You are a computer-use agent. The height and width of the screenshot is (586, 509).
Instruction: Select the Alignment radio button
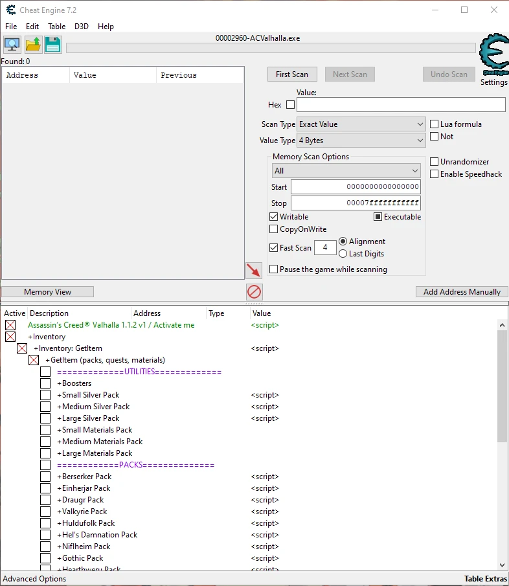coord(343,242)
